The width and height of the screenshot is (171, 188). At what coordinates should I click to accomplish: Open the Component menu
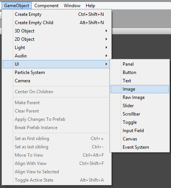point(46,6)
